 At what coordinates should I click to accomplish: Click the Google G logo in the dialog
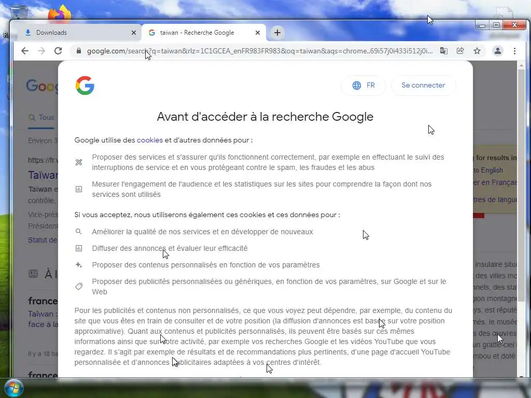pos(85,86)
